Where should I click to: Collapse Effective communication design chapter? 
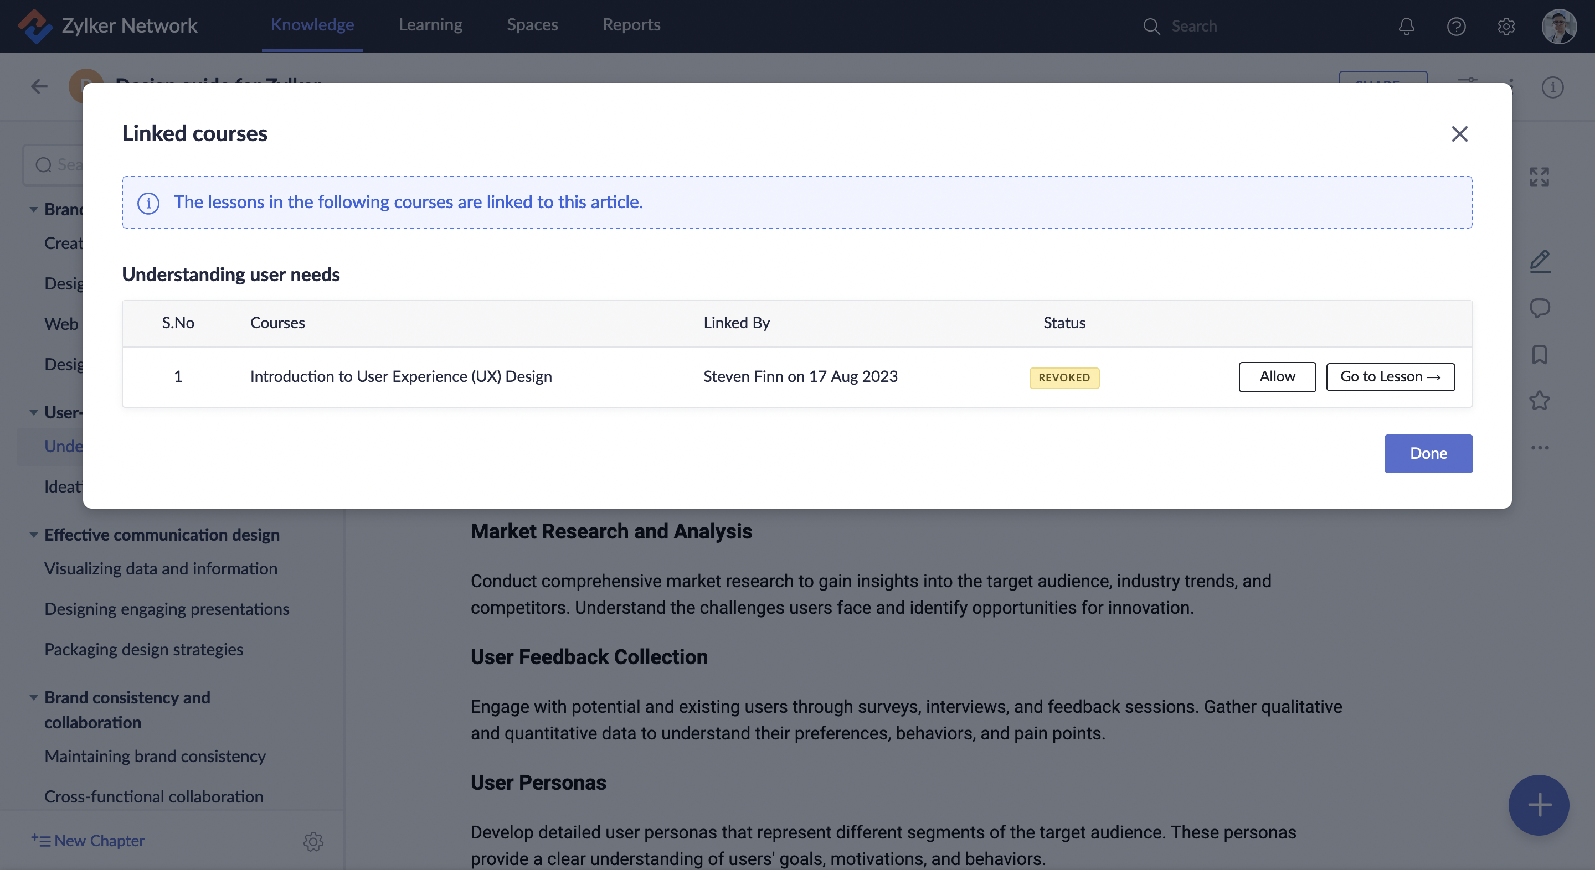[x=33, y=535]
